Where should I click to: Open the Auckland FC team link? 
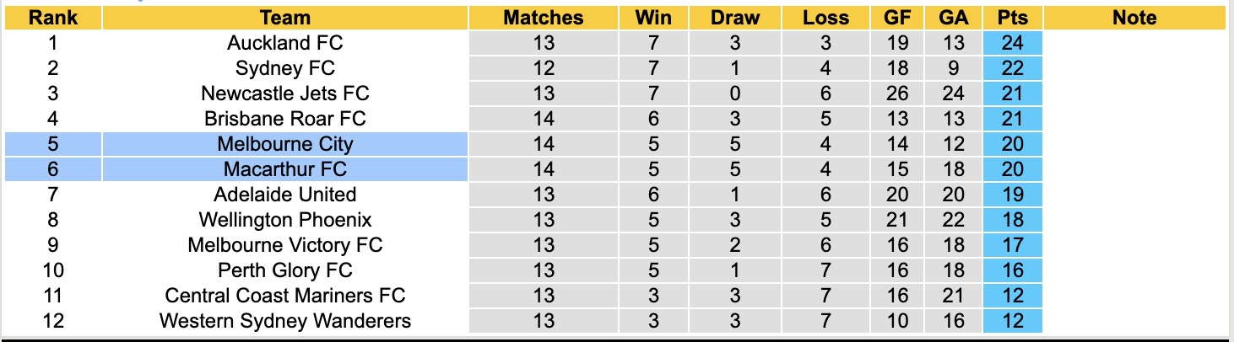point(285,43)
